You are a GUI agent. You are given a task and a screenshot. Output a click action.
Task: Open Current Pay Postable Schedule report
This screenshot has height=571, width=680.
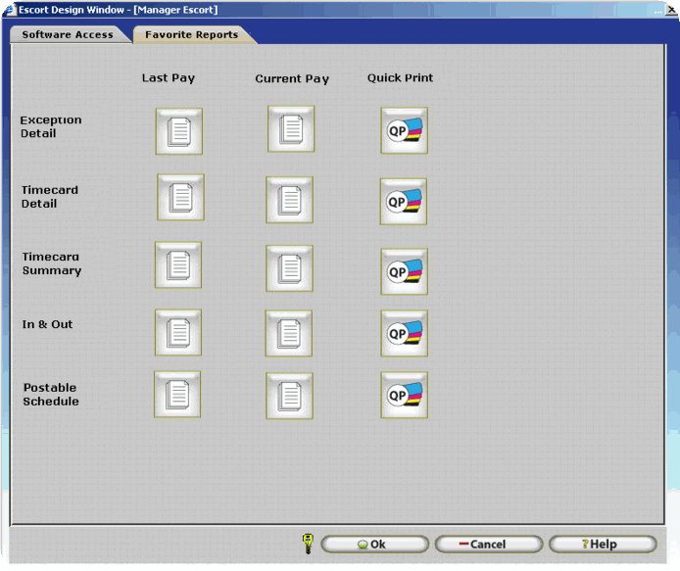[x=290, y=396]
